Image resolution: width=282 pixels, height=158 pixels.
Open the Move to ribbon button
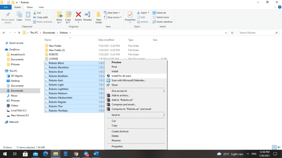(59, 17)
